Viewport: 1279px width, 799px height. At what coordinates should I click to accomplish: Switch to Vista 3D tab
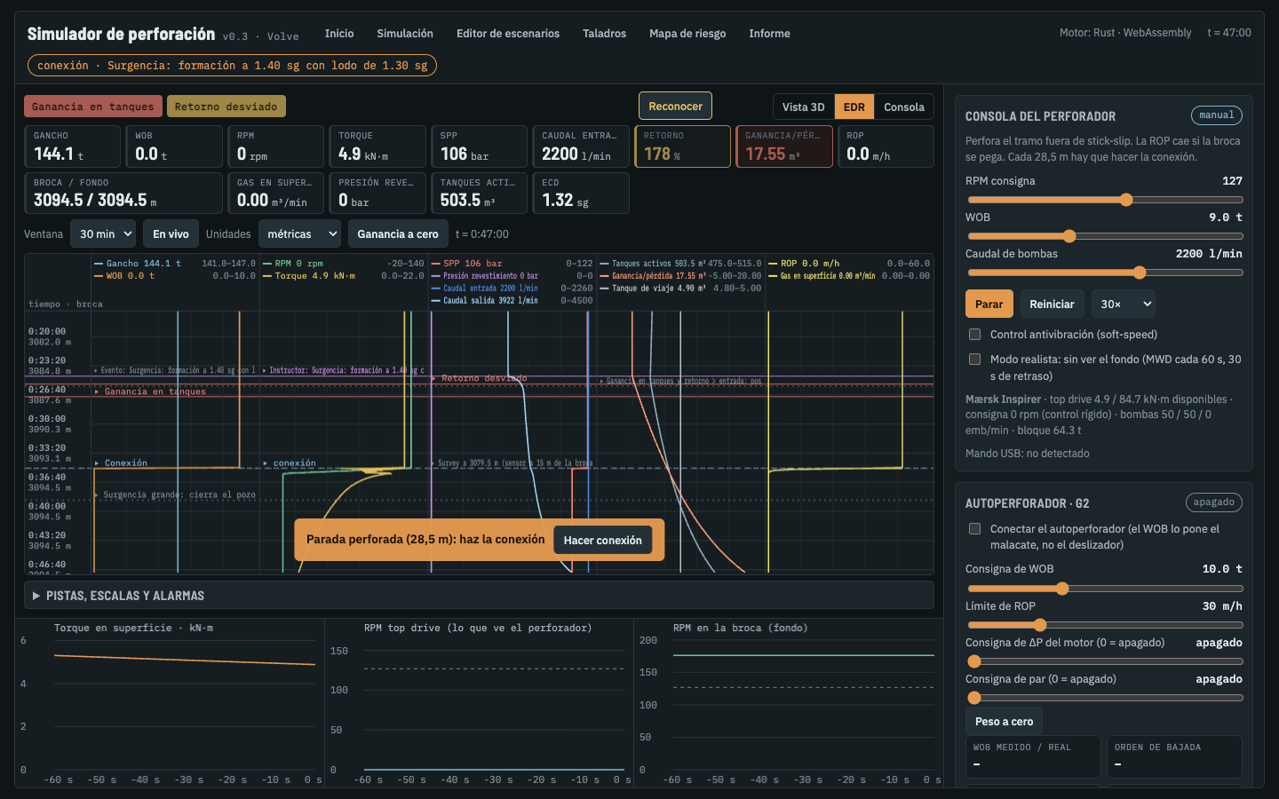pos(803,107)
